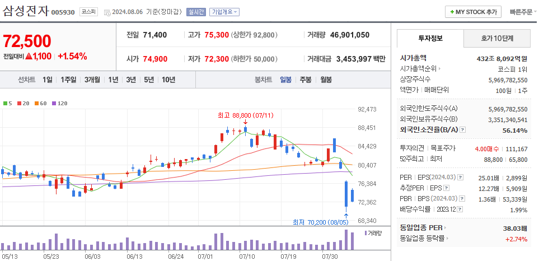The image size is (539, 261).
Task: Select the 월봉 monthly candle chart
Action: 326,80
